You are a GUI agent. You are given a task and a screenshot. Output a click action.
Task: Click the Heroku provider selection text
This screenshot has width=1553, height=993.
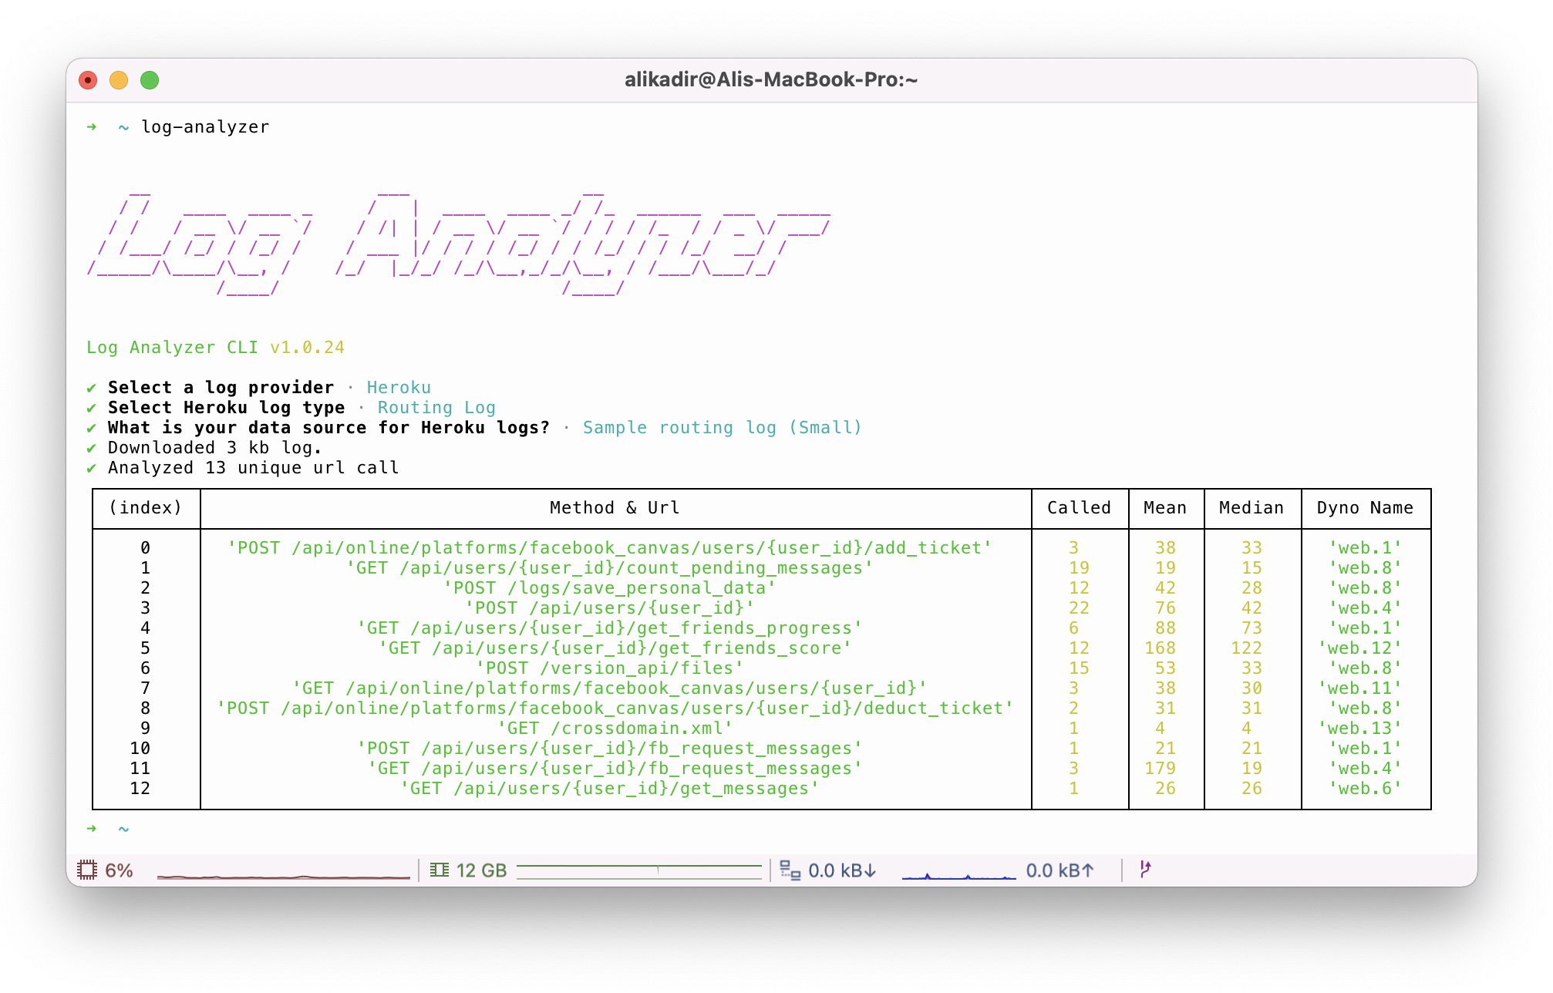coord(399,388)
